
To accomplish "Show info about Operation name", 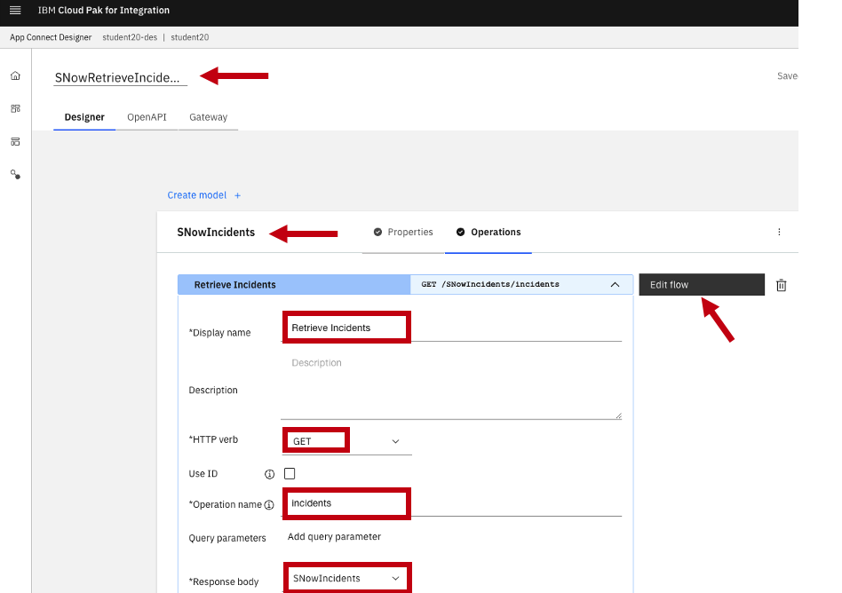I will (269, 505).
